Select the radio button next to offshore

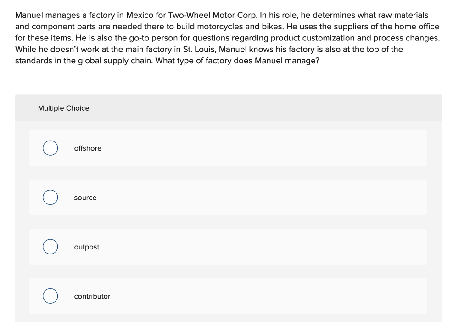[x=50, y=148]
